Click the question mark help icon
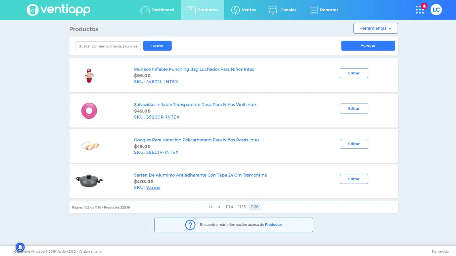The image size is (456, 256). (x=190, y=225)
